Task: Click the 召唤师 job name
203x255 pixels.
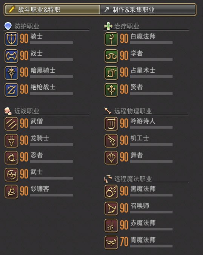Action: point(140,206)
